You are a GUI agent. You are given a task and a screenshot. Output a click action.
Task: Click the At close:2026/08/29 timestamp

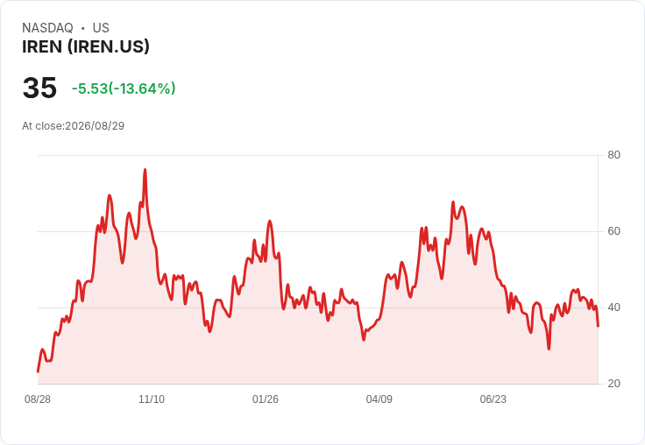[74, 126]
